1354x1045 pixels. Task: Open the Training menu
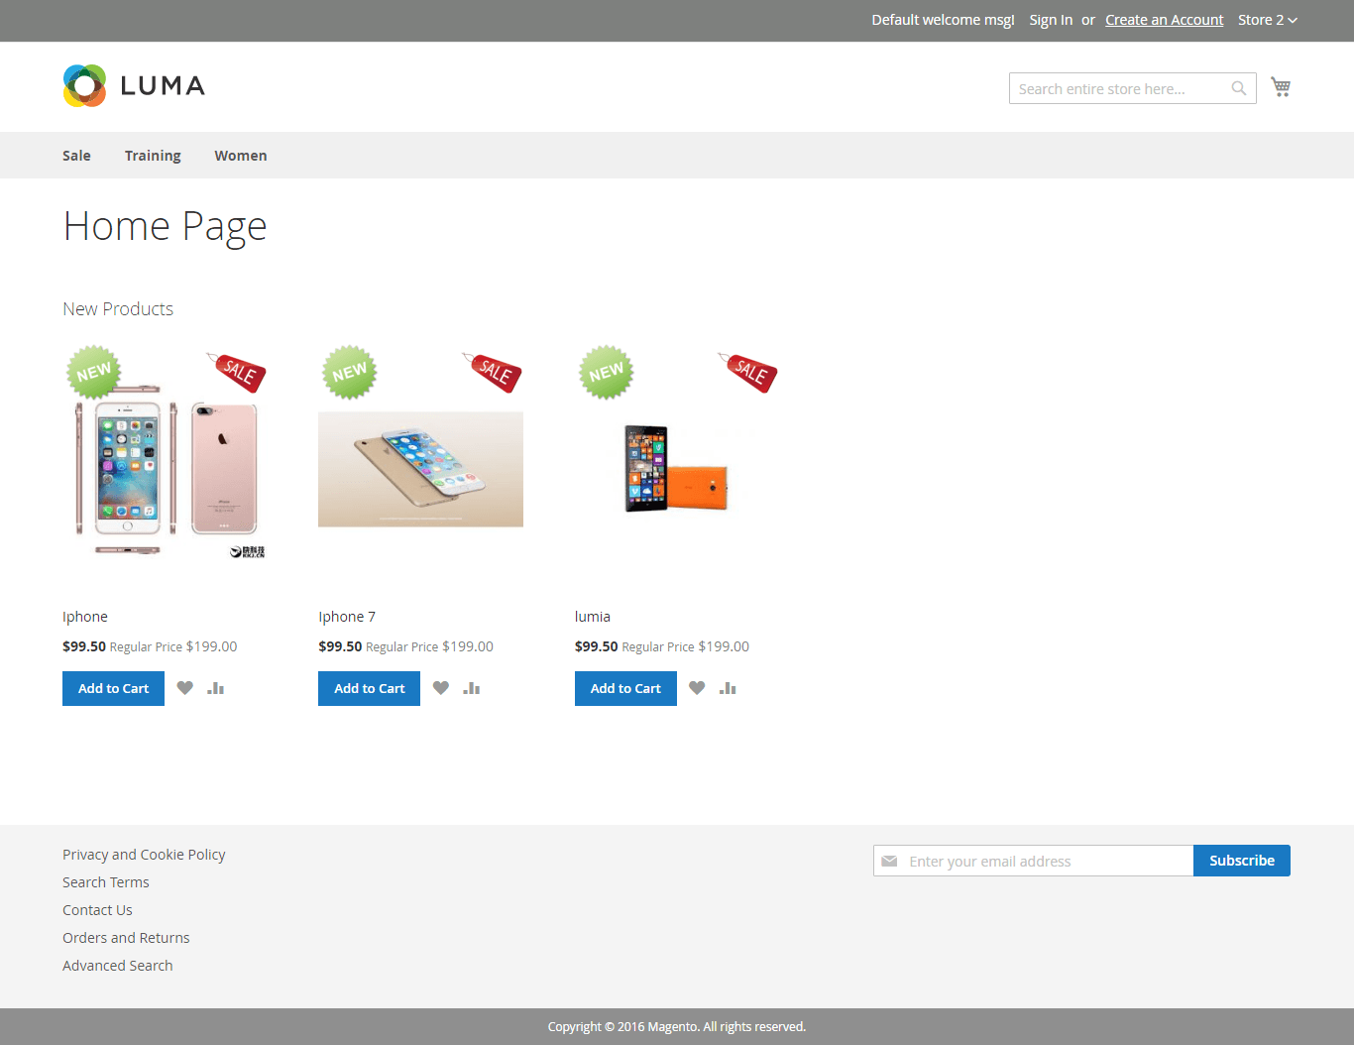[153, 156]
